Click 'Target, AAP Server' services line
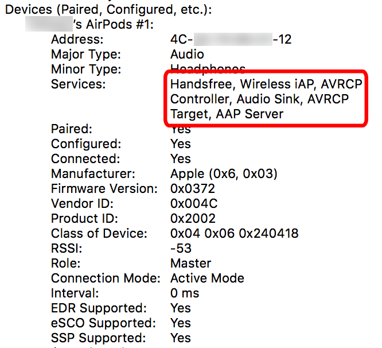 [x=227, y=114]
